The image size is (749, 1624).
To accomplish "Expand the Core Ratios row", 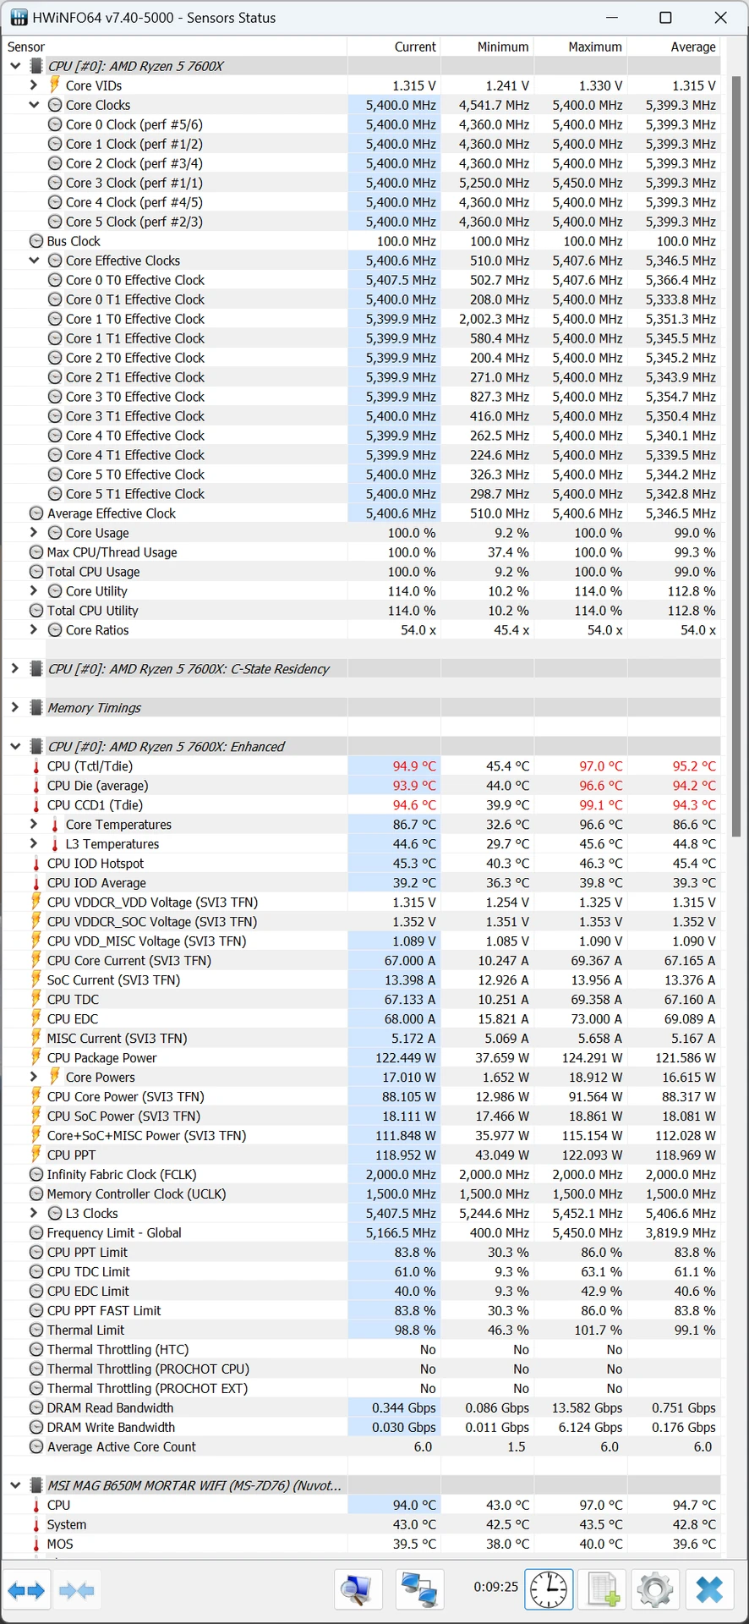I will click(34, 630).
